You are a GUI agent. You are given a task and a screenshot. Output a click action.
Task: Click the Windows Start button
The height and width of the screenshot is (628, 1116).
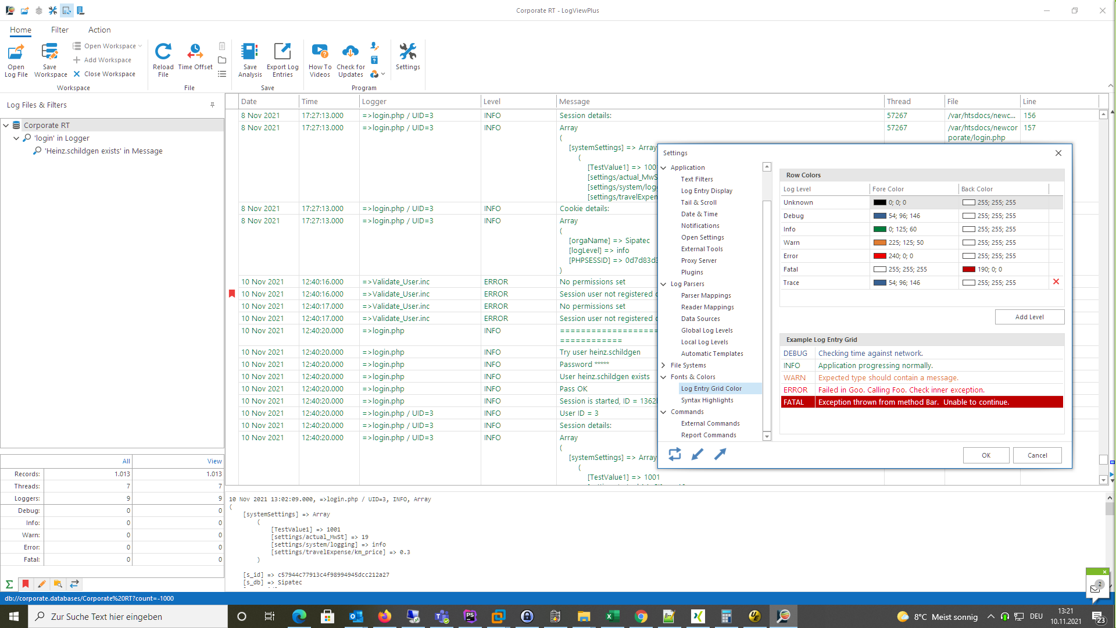click(14, 616)
